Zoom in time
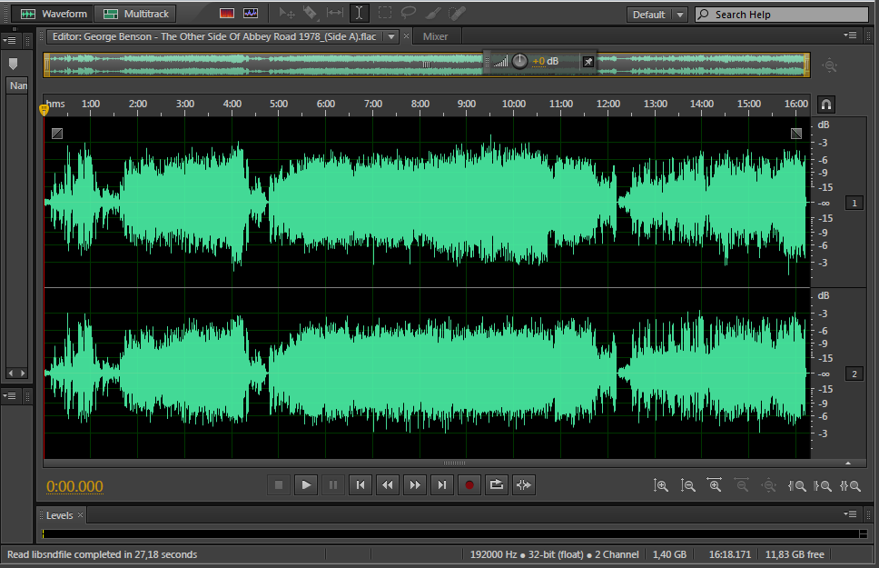This screenshot has height=568, width=879. [x=715, y=485]
